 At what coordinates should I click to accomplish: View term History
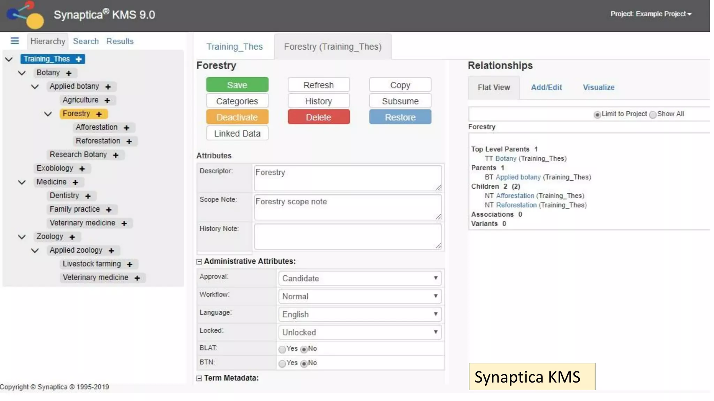(x=319, y=101)
